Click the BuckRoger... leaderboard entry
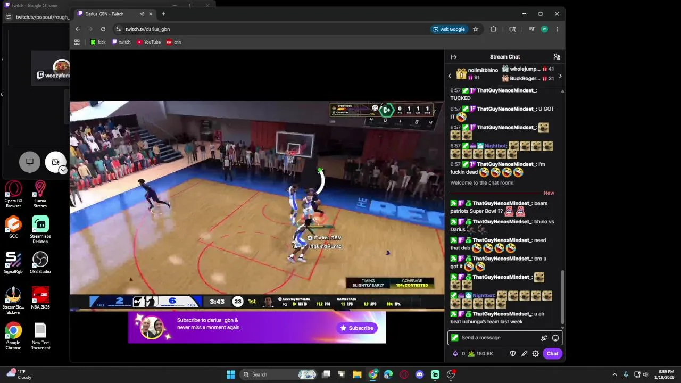 [x=528, y=78]
